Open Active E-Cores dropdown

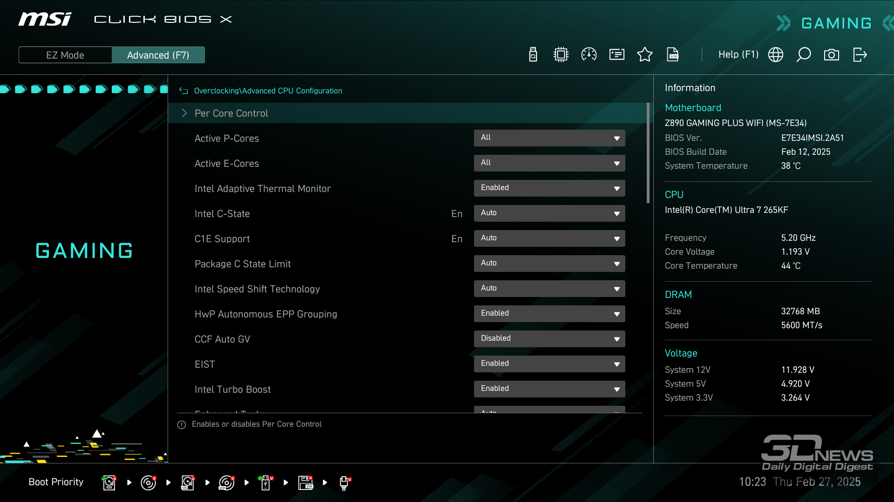[x=549, y=163]
